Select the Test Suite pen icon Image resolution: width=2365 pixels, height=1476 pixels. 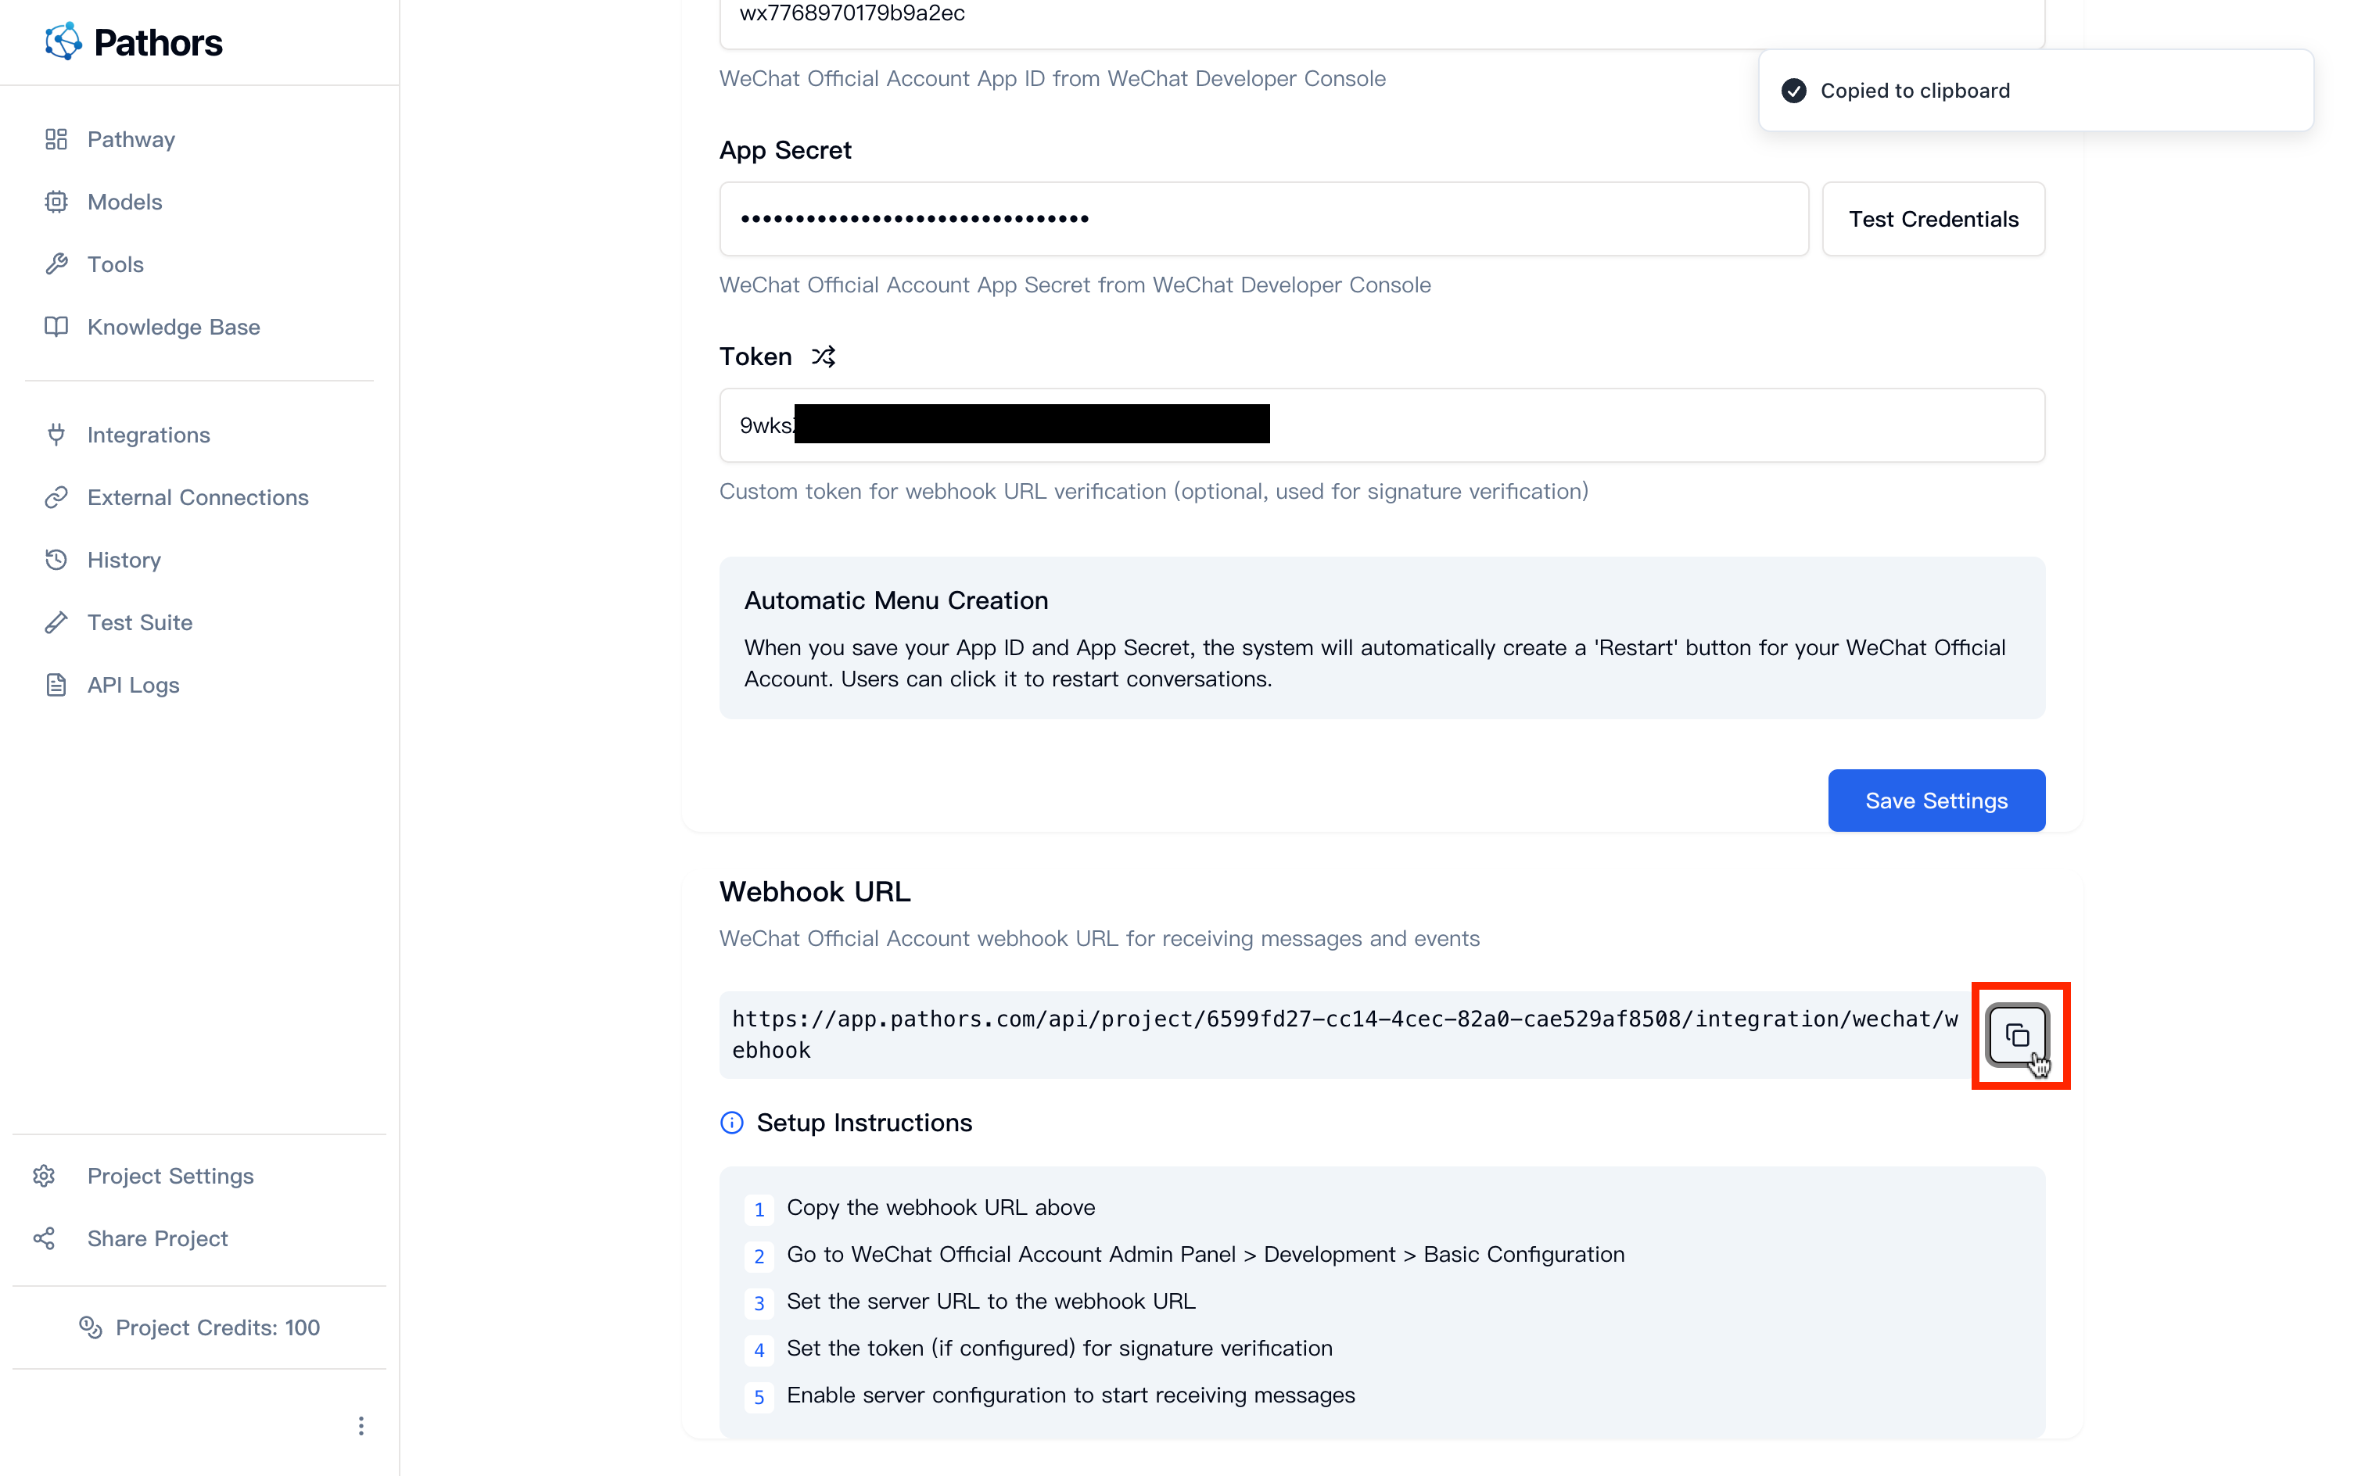(x=56, y=622)
